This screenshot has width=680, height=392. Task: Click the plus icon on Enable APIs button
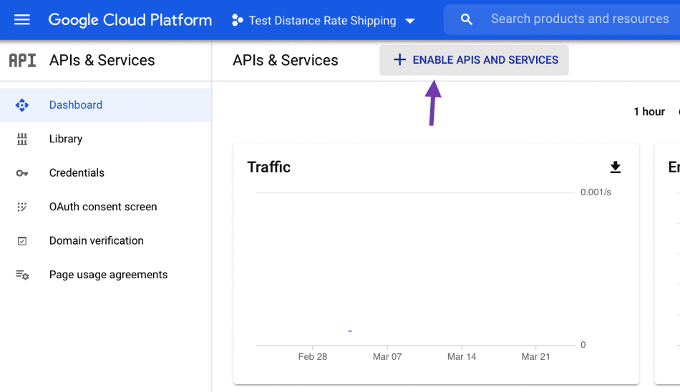click(399, 60)
